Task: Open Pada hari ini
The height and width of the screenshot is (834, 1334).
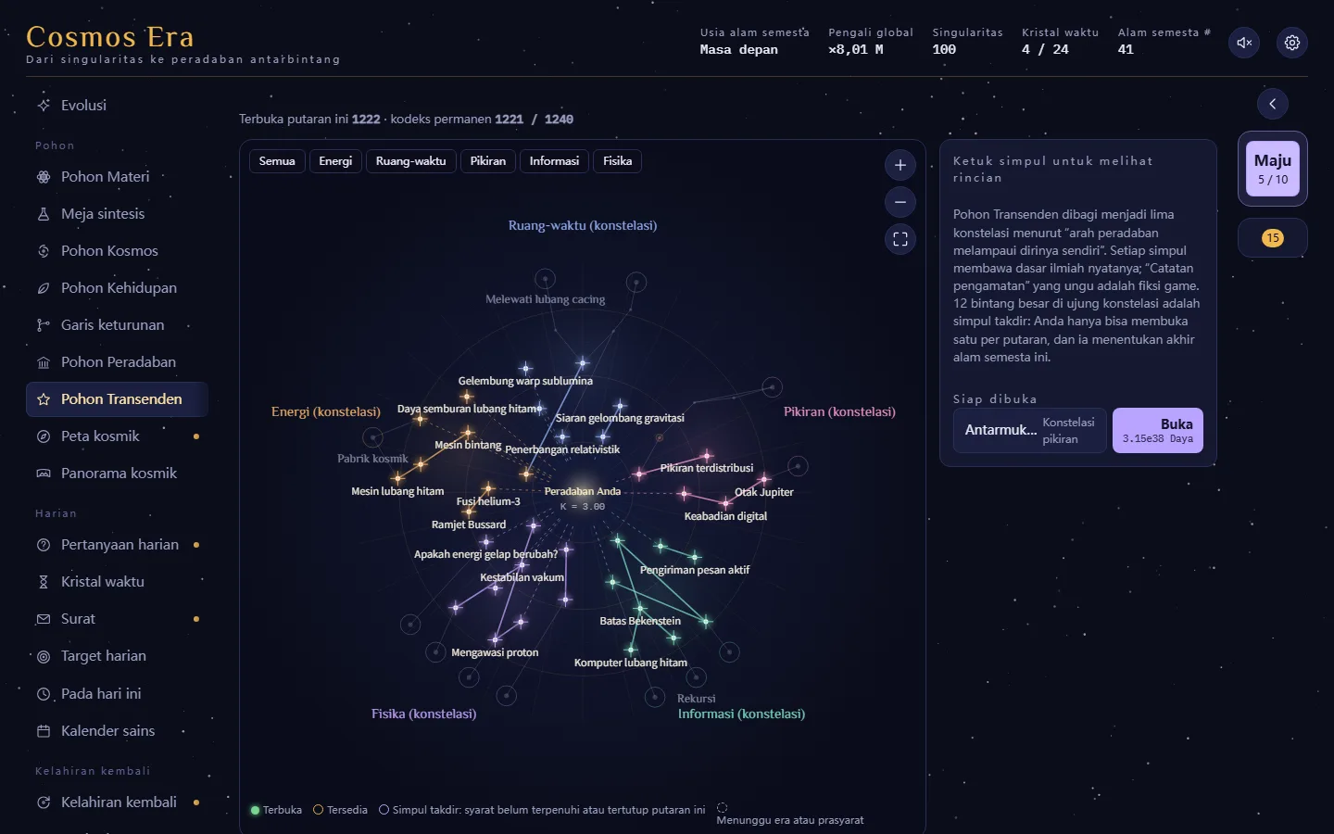Action: point(117,694)
